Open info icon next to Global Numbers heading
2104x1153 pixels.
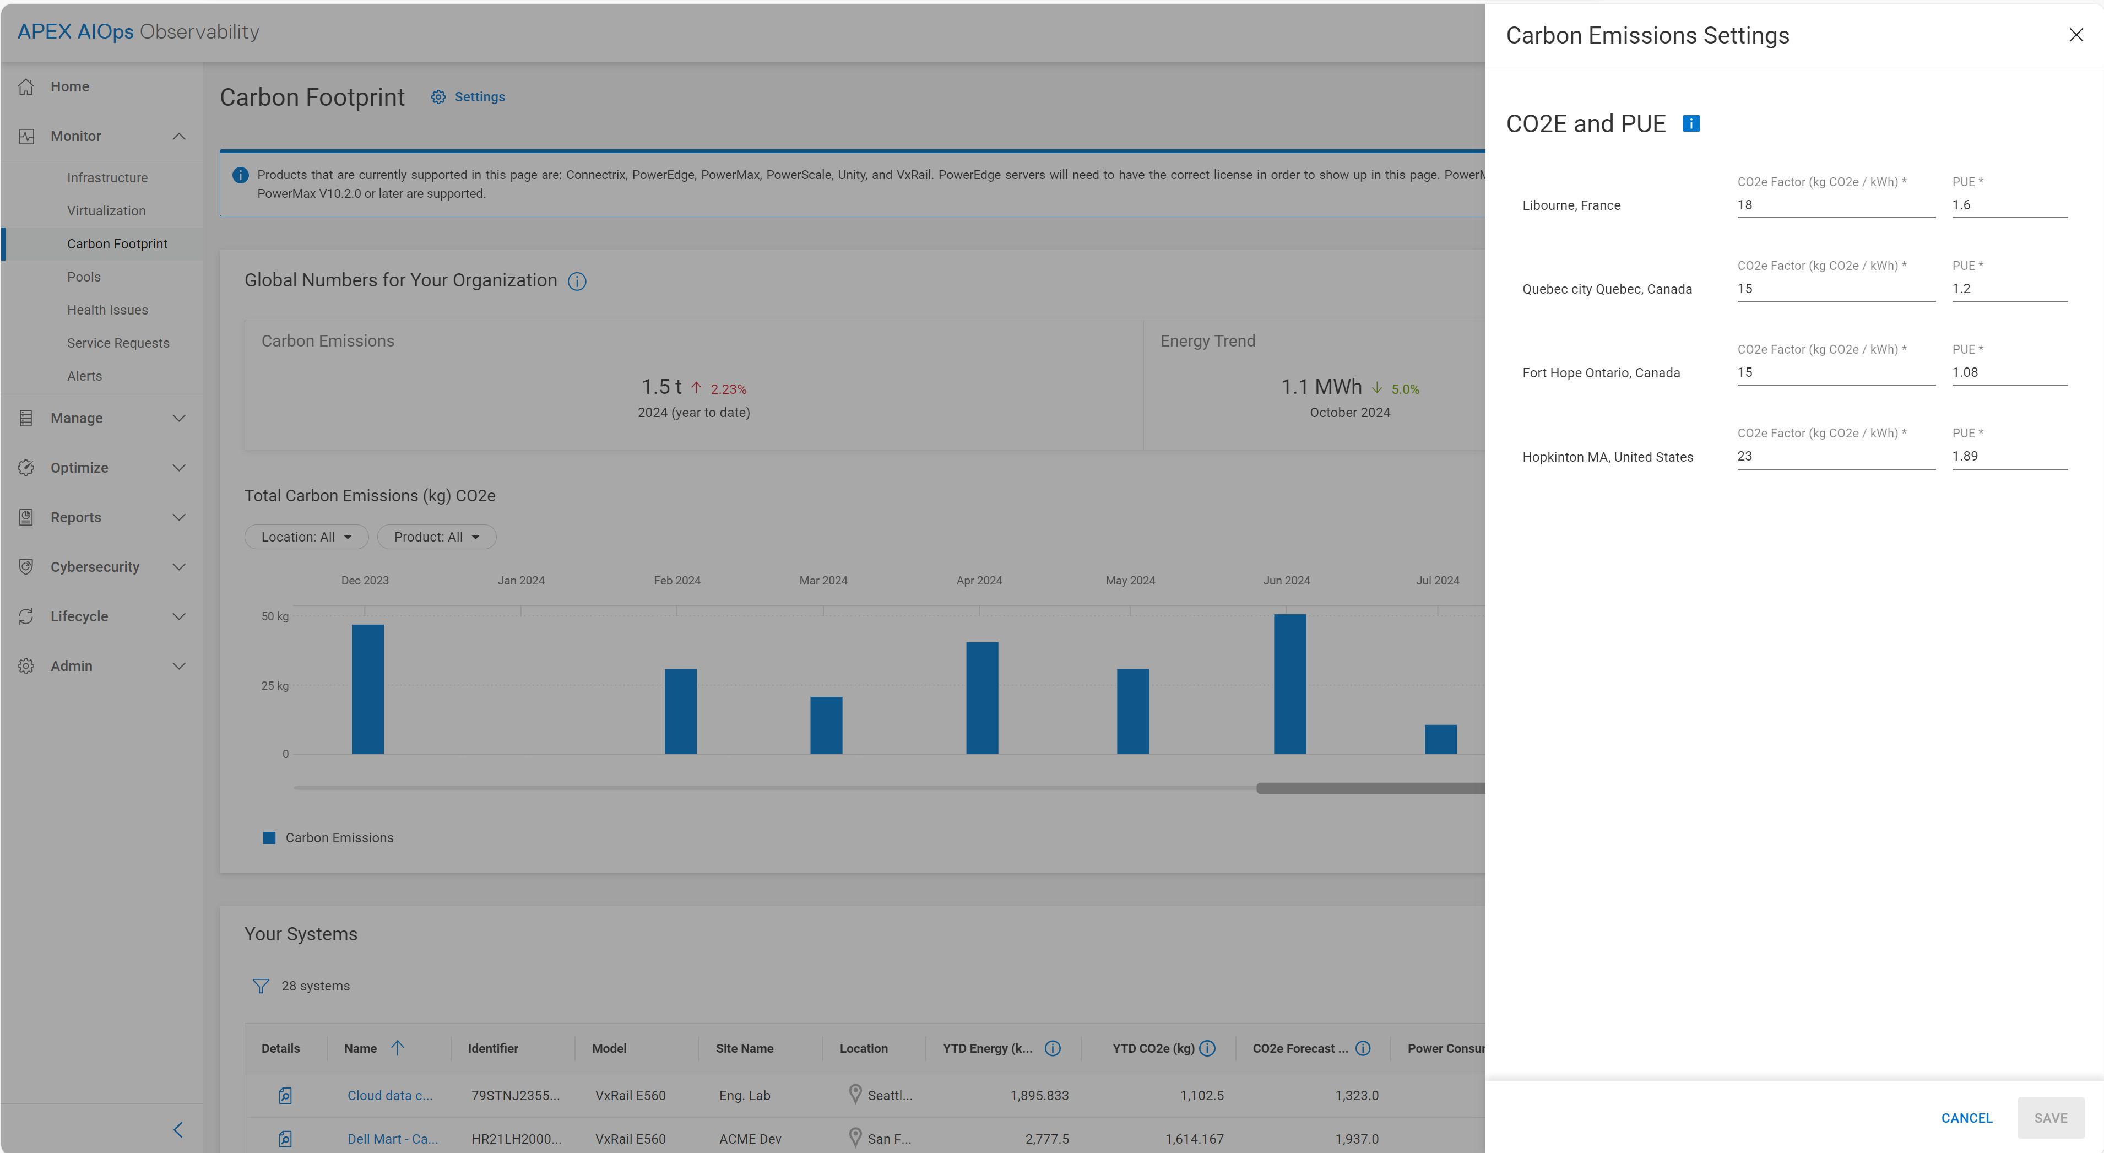pos(577,281)
